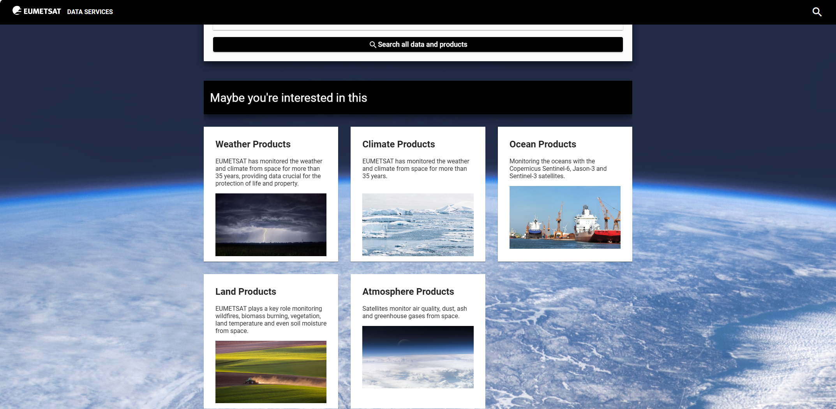836x409 pixels.
Task: Open Climate Products card title
Action: pyautogui.click(x=399, y=144)
